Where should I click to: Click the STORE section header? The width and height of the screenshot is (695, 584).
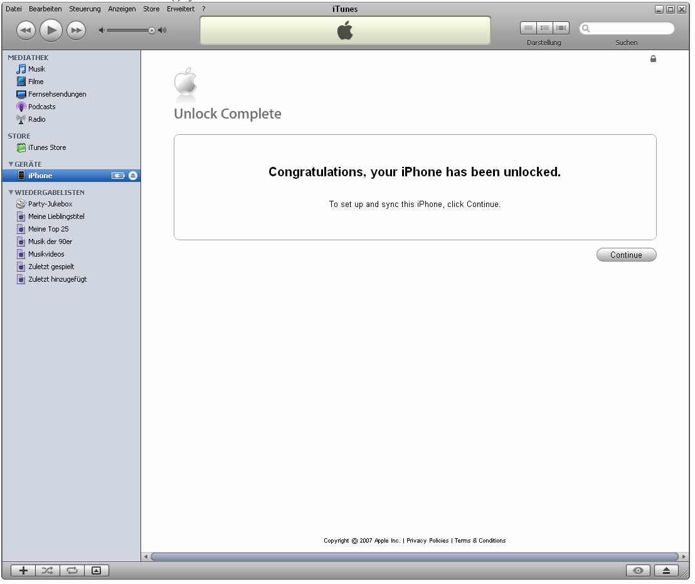(19, 137)
